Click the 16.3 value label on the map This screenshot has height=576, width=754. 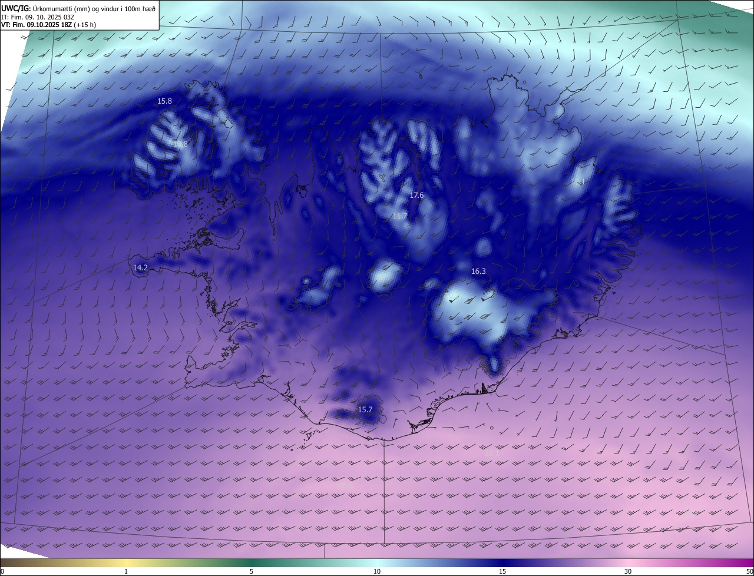(x=478, y=272)
